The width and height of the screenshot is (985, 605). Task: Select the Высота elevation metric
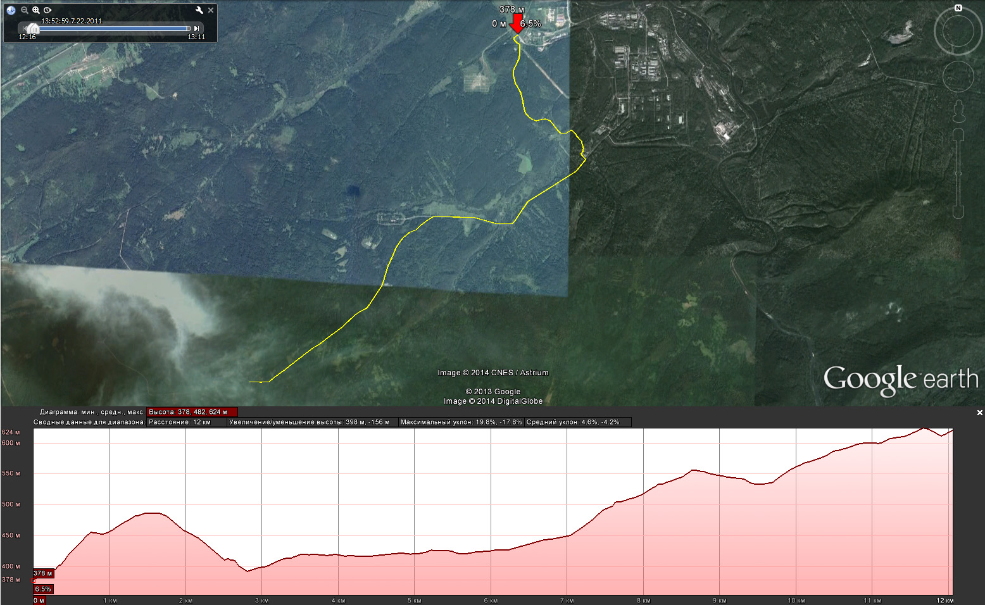click(191, 412)
